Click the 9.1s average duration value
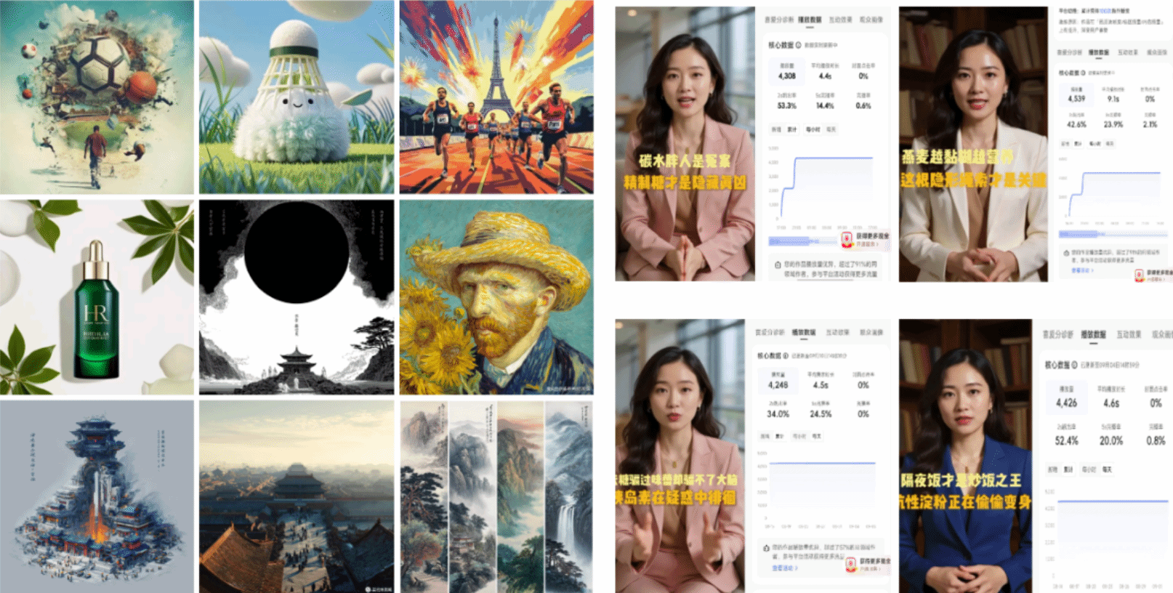 click(x=1113, y=98)
